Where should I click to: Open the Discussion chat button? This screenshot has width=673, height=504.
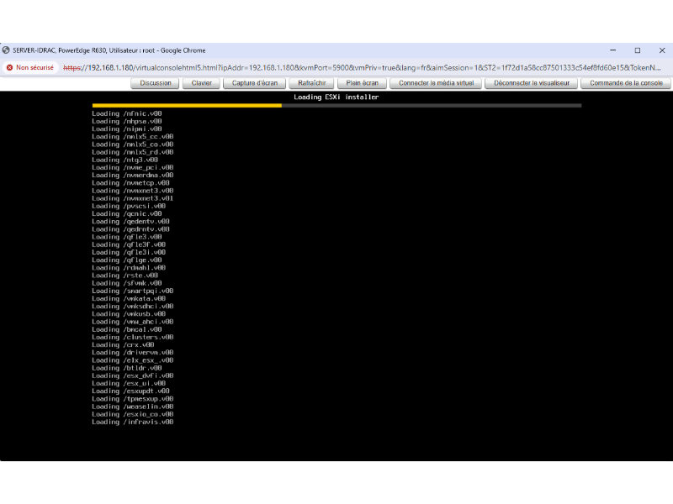coord(156,83)
